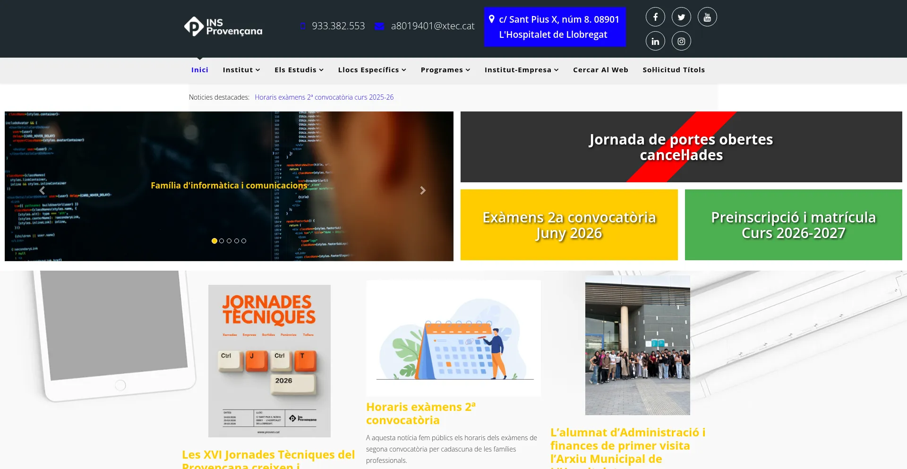907x469 pixels.
Task: Click the article excerpt starting 'A aquesta notícia fem públics'
Action: 452,449
